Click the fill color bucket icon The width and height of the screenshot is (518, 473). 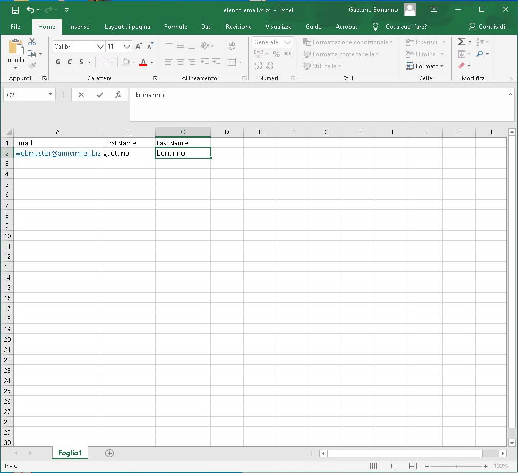tap(126, 62)
